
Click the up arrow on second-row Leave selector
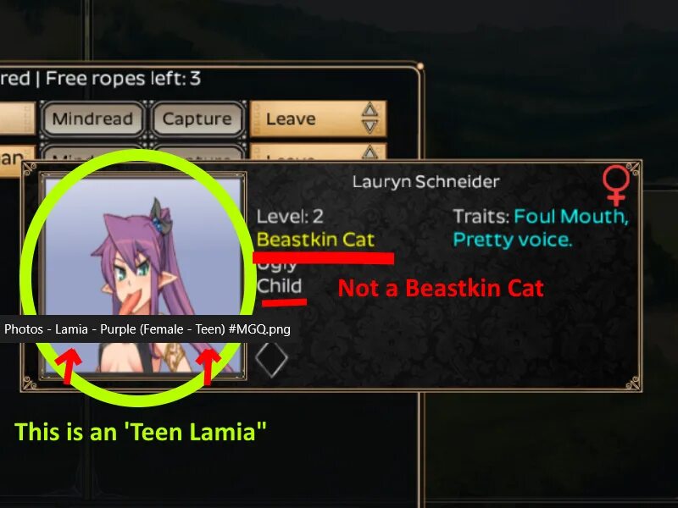click(370, 152)
